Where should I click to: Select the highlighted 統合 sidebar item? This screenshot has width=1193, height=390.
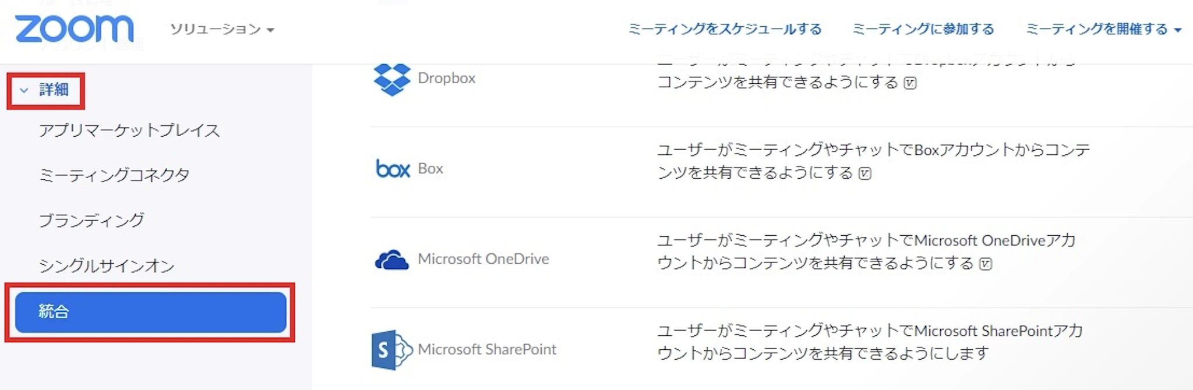[x=150, y=312]
